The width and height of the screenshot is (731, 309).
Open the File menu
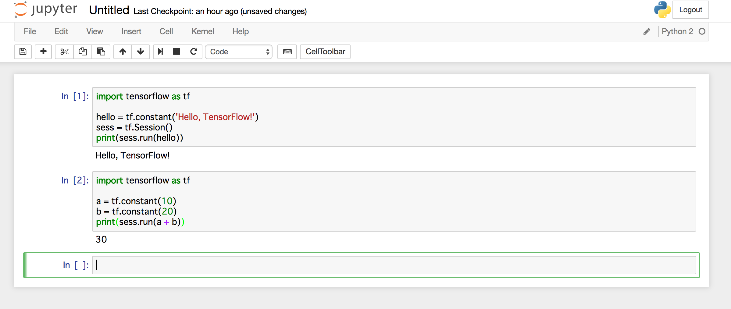30,31
